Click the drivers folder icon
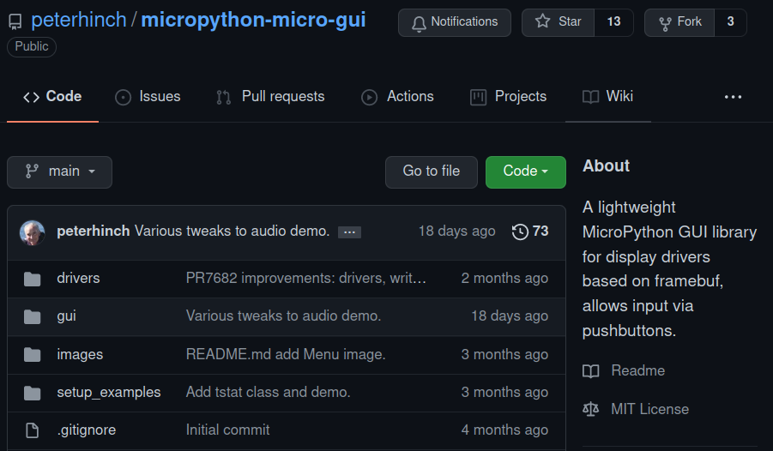 pos(32,279)
